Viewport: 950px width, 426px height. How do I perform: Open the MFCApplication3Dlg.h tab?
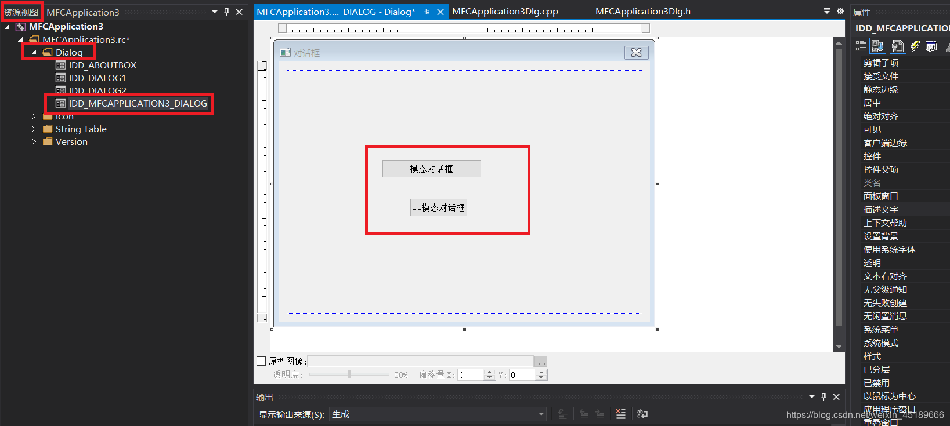pos(643,12)
